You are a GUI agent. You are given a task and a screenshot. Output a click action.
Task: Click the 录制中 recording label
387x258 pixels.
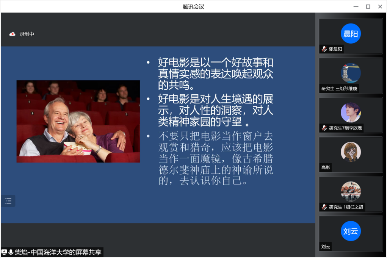coord(27,34)
